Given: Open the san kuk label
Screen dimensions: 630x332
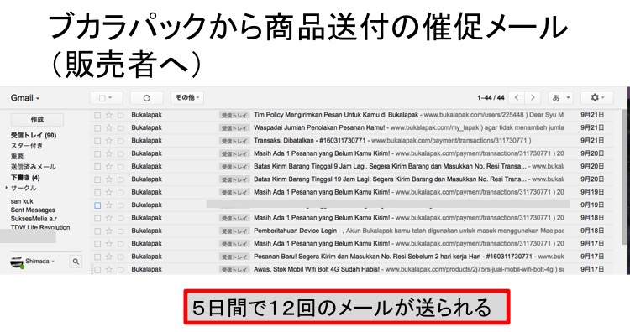Looking at the screenshot, I should tap(22, 201).
